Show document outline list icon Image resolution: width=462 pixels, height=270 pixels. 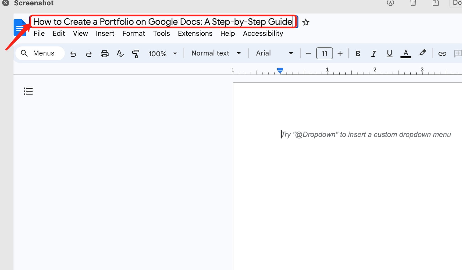click(28, 91)
